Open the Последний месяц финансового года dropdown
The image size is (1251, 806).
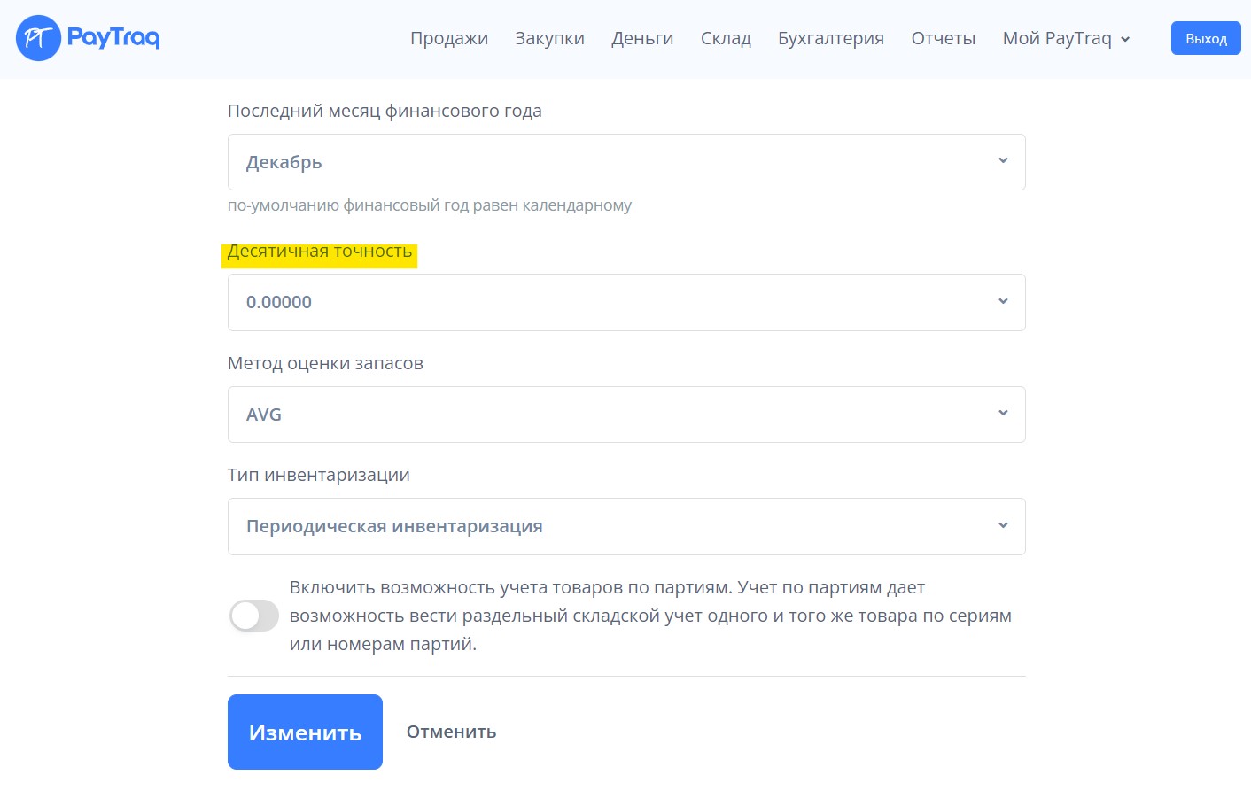tap(625, 162)
